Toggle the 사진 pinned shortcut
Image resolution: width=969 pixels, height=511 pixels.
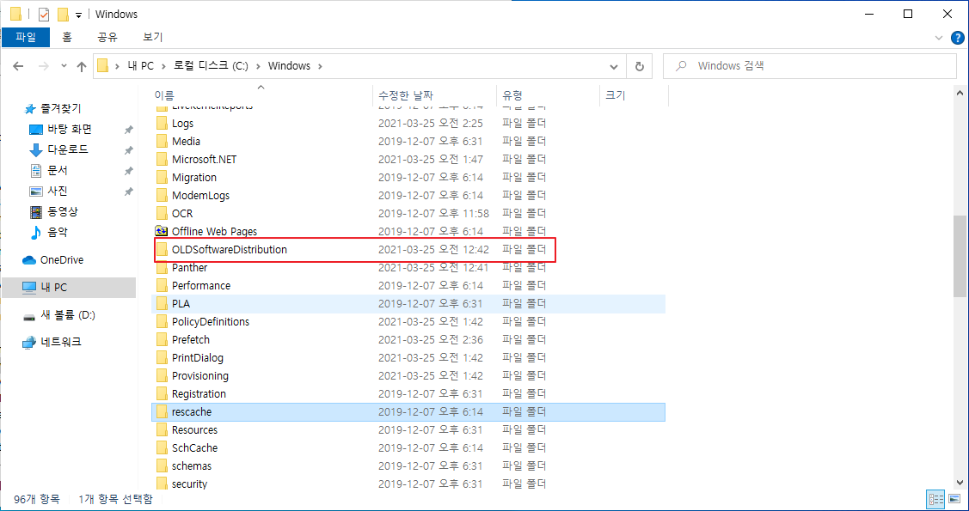127,191
